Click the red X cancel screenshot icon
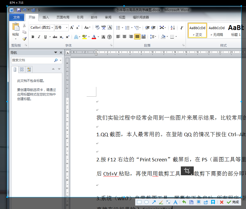The image size is (246, 209). coord(222,202)
